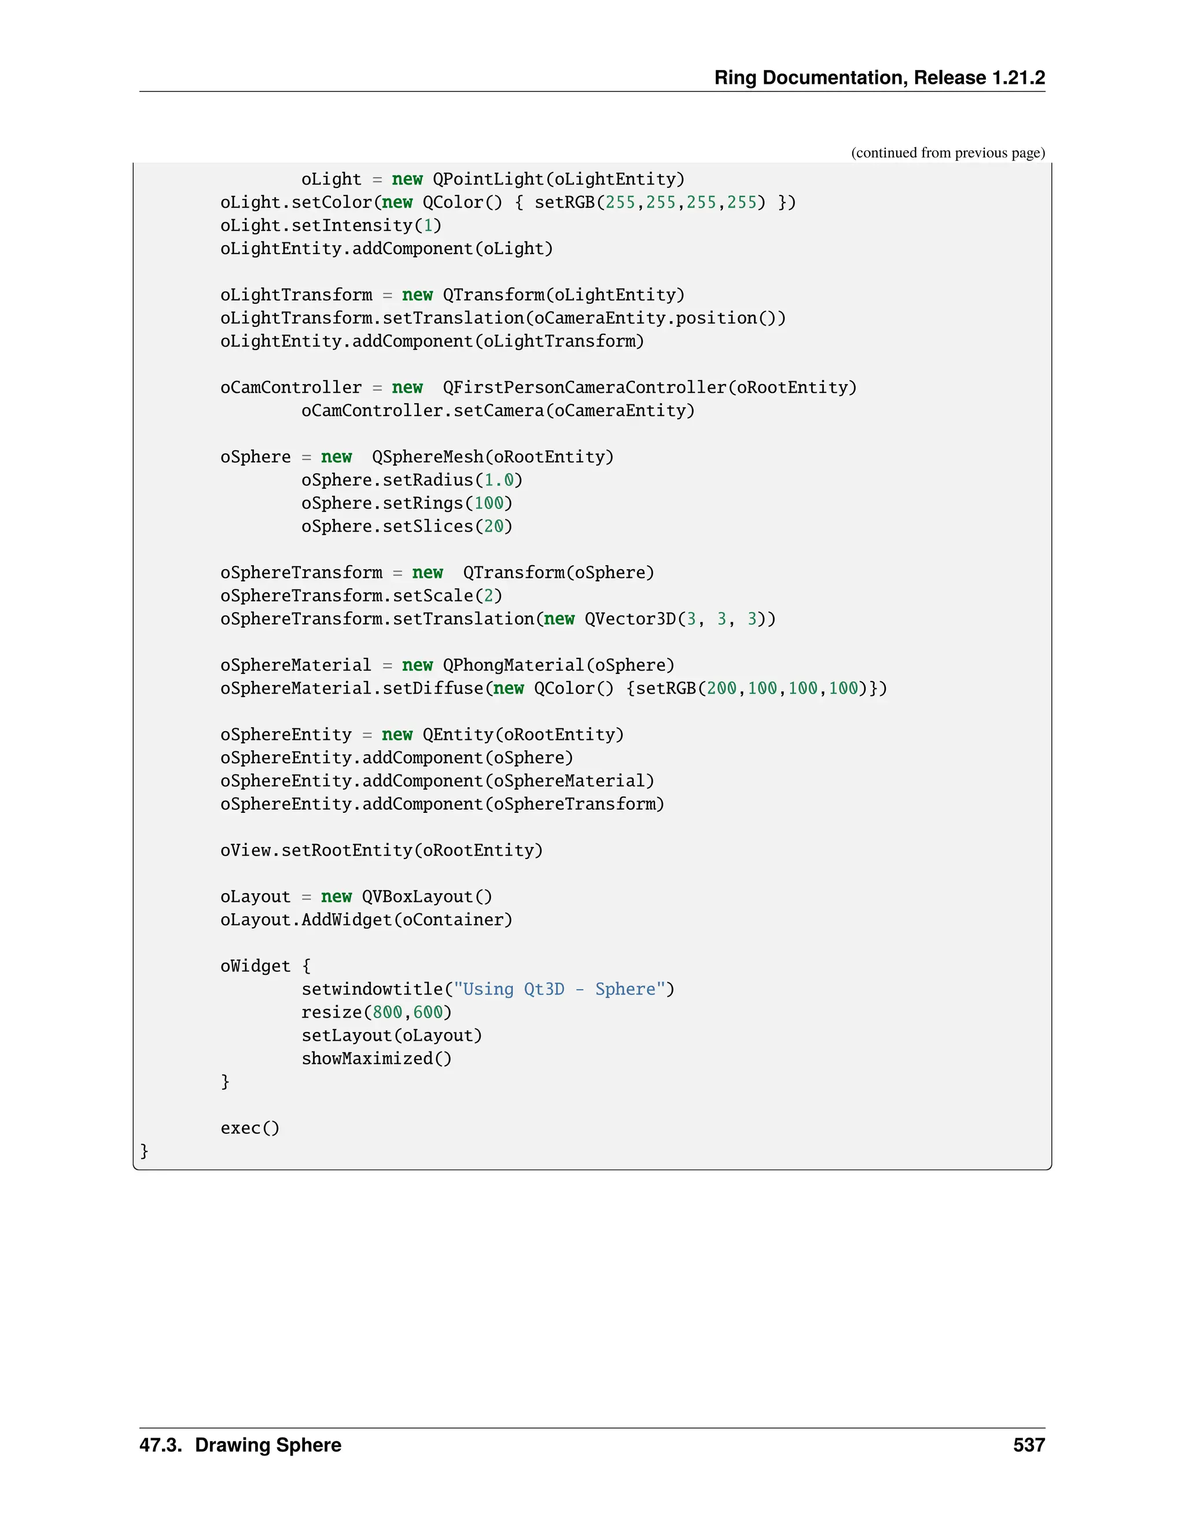Screen dimensions: 1185x1533
Task: Click the '(continued from previous page)' note
Action: click(947, 152)
